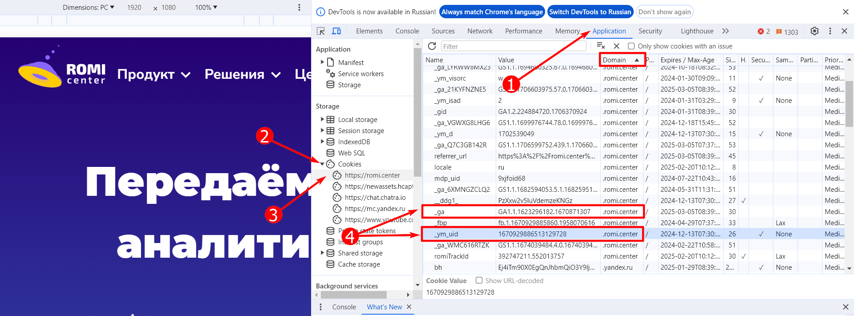The image size is (854, 316).
Task: Open the Memory tab
Action: coord(567,31)
